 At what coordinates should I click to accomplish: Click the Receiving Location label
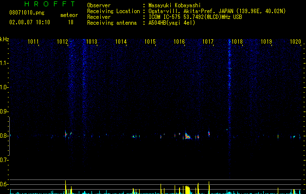click(x=113, y=11)
